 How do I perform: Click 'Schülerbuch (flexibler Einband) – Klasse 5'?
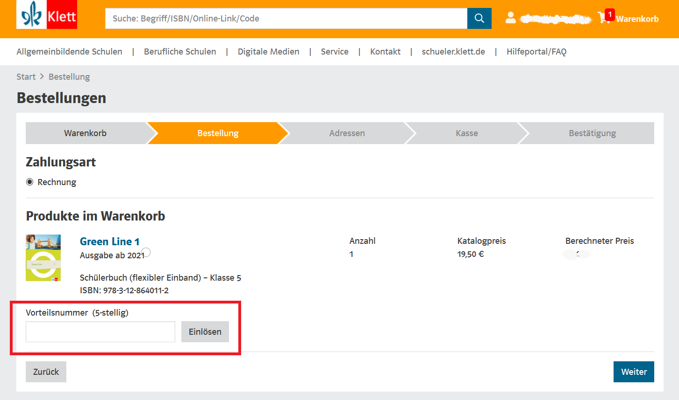point(160,278)
